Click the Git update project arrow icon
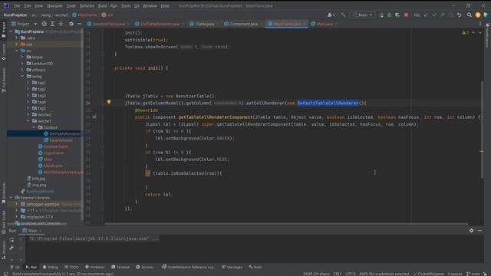491x276 pixels. point(426,15)
